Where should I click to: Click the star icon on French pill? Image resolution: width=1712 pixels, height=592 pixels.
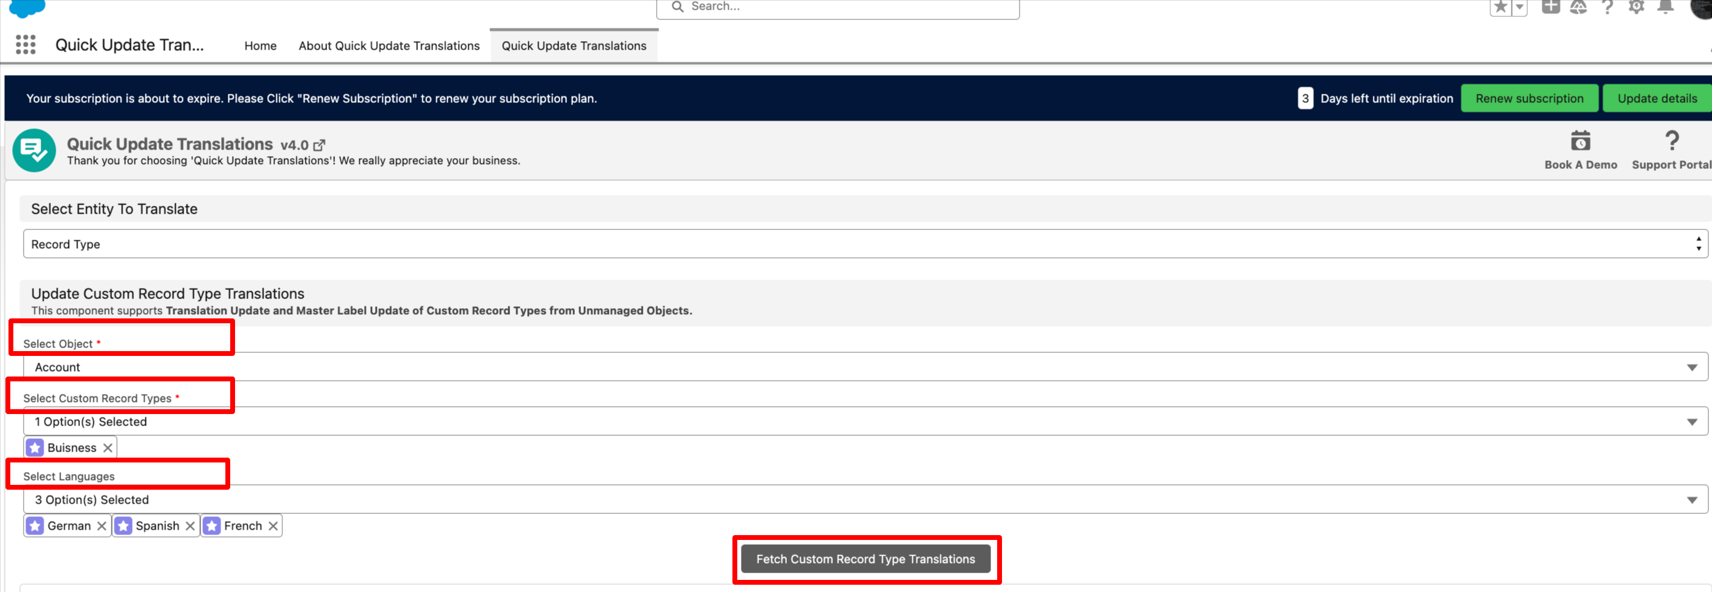point(212,525)
